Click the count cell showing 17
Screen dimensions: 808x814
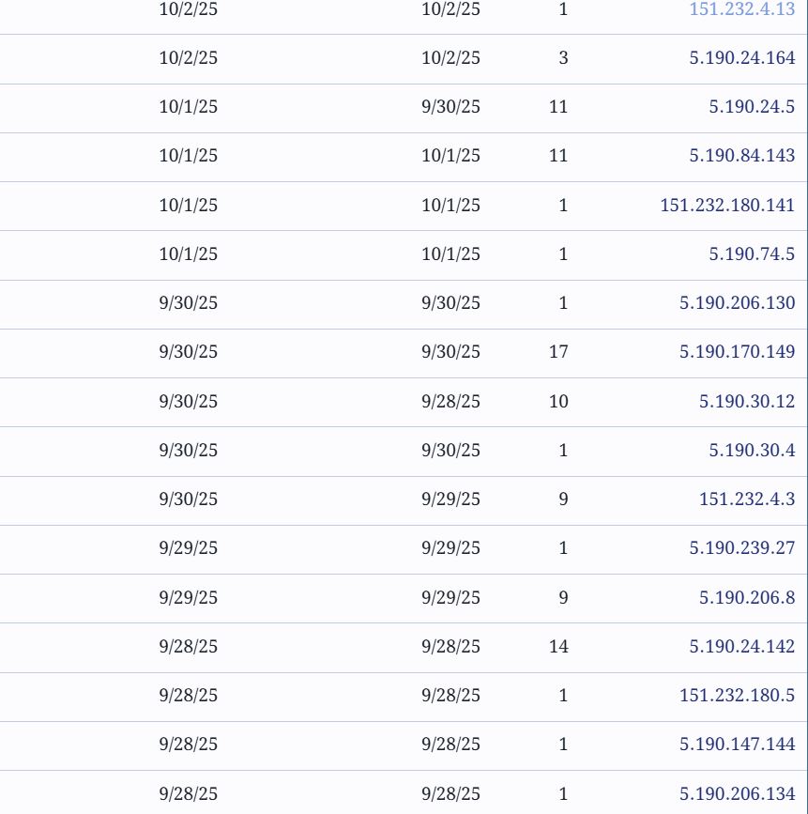558,352
